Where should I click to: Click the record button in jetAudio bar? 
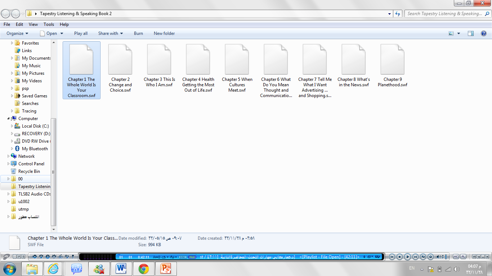pyautogui.click(x=430, y=257)
